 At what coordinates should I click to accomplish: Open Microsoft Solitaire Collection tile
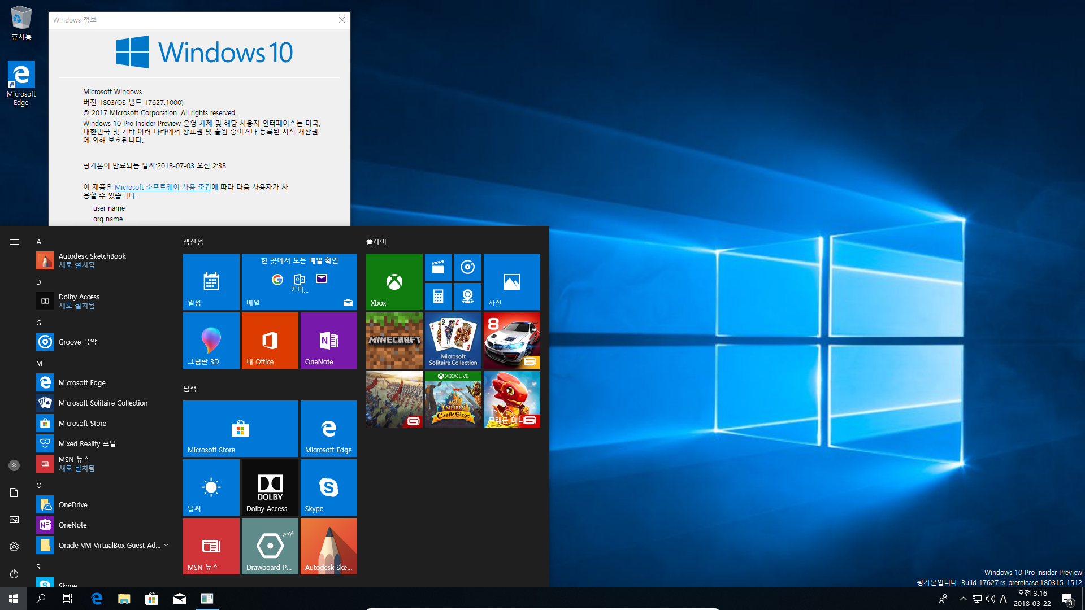point(453,341)
